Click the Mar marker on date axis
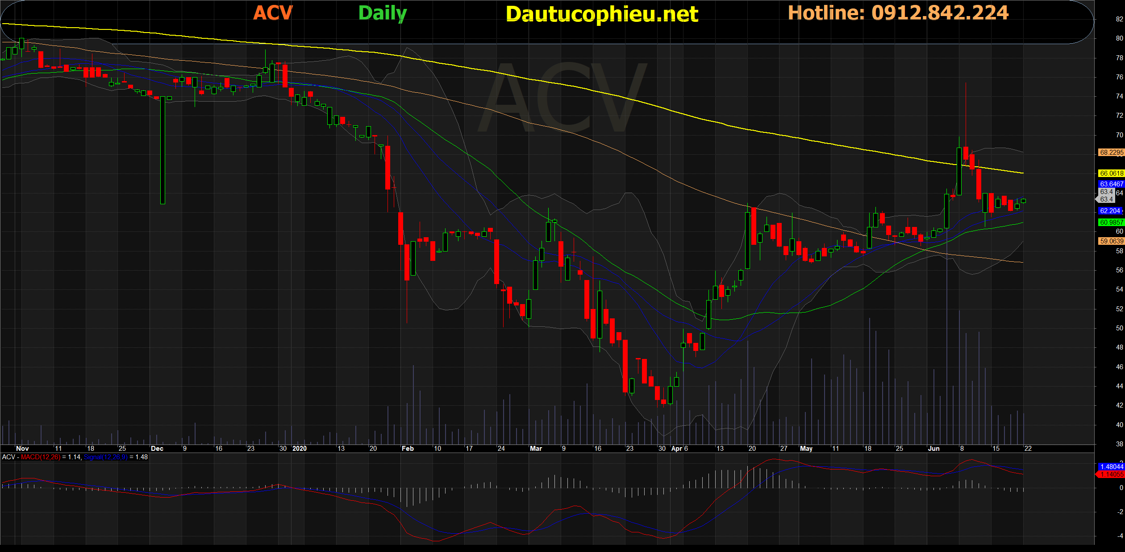This screenshot has width=1125, height=552. point(536,449)
